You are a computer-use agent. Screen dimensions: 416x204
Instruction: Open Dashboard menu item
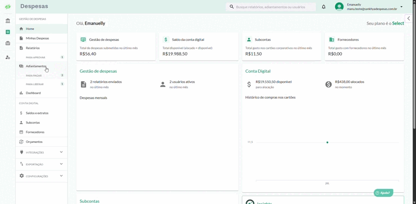42,93
